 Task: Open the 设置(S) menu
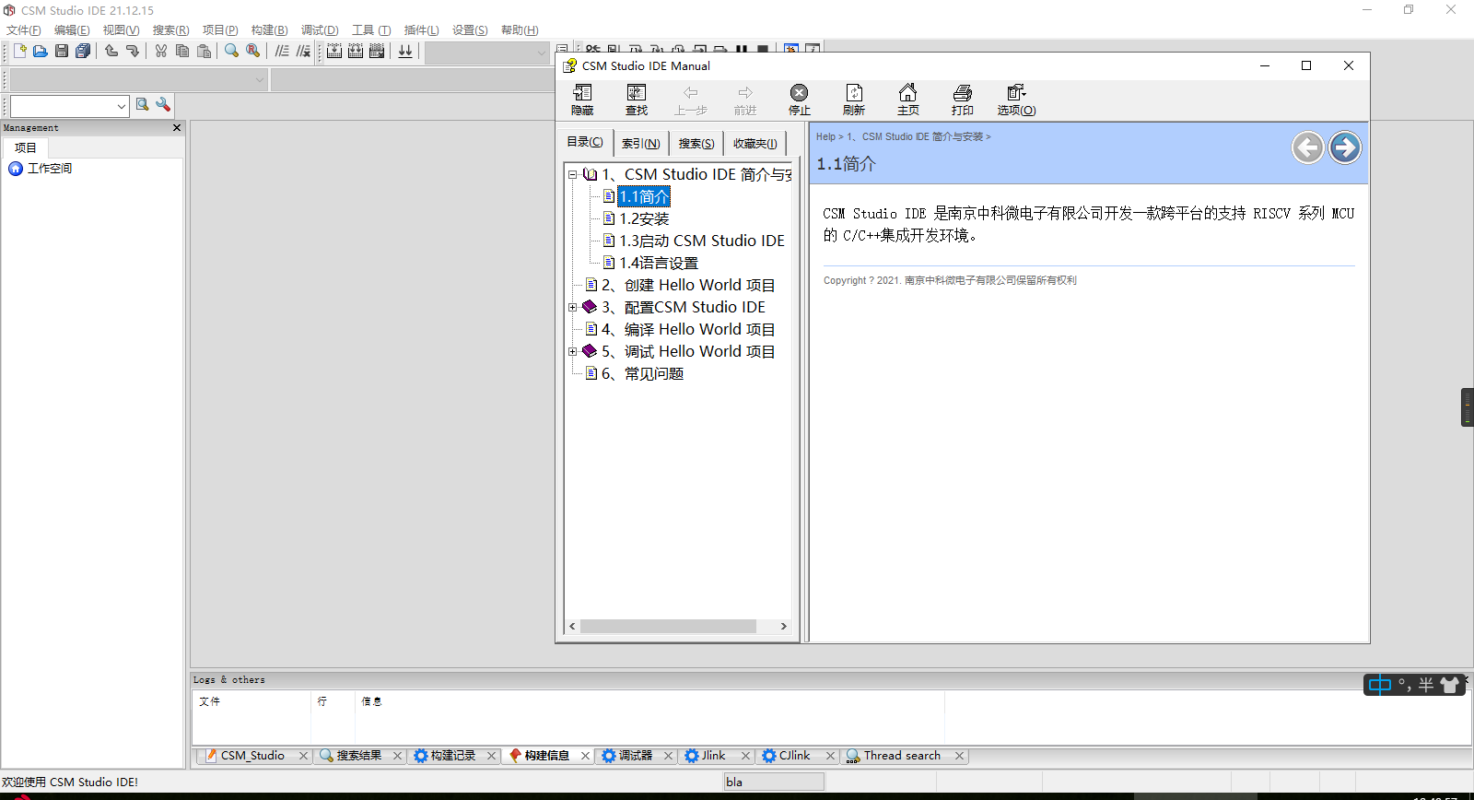[470, 30]
